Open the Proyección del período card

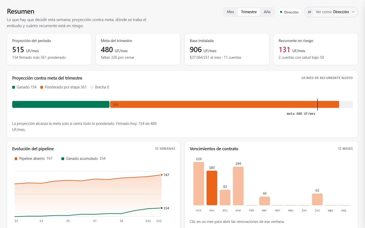tap(49, 49)
